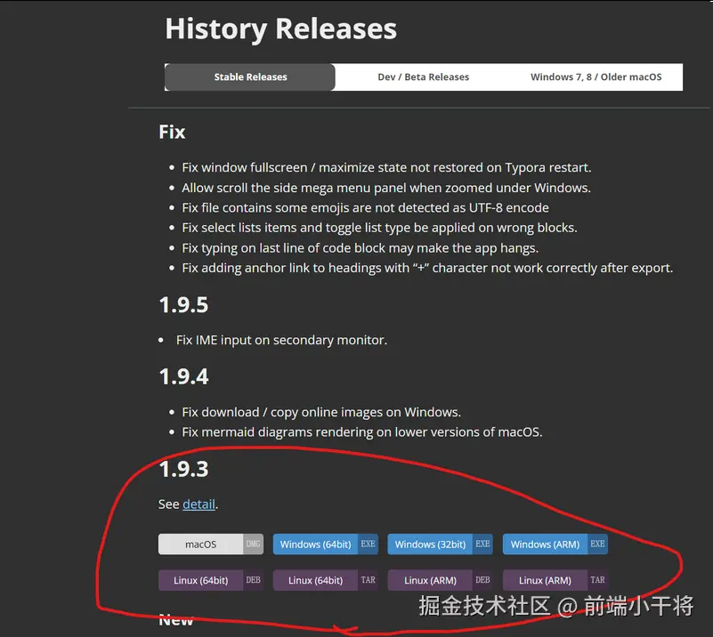713x637 pixels.
Task: Download Windows (ARM) EXE installer
Action: click(x=547, y=544)
